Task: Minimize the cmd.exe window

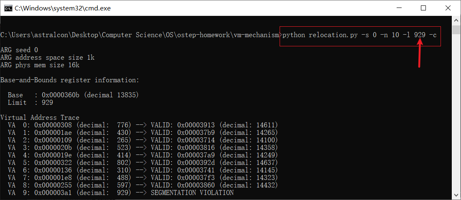Action: [x=398, y=8]
